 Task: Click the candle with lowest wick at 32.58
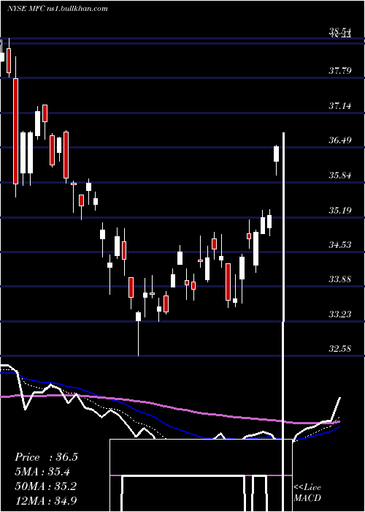point(138,317)
